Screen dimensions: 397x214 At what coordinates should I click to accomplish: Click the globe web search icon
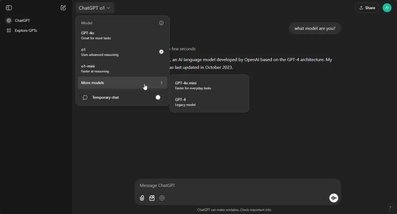click(x=162, y=198)
